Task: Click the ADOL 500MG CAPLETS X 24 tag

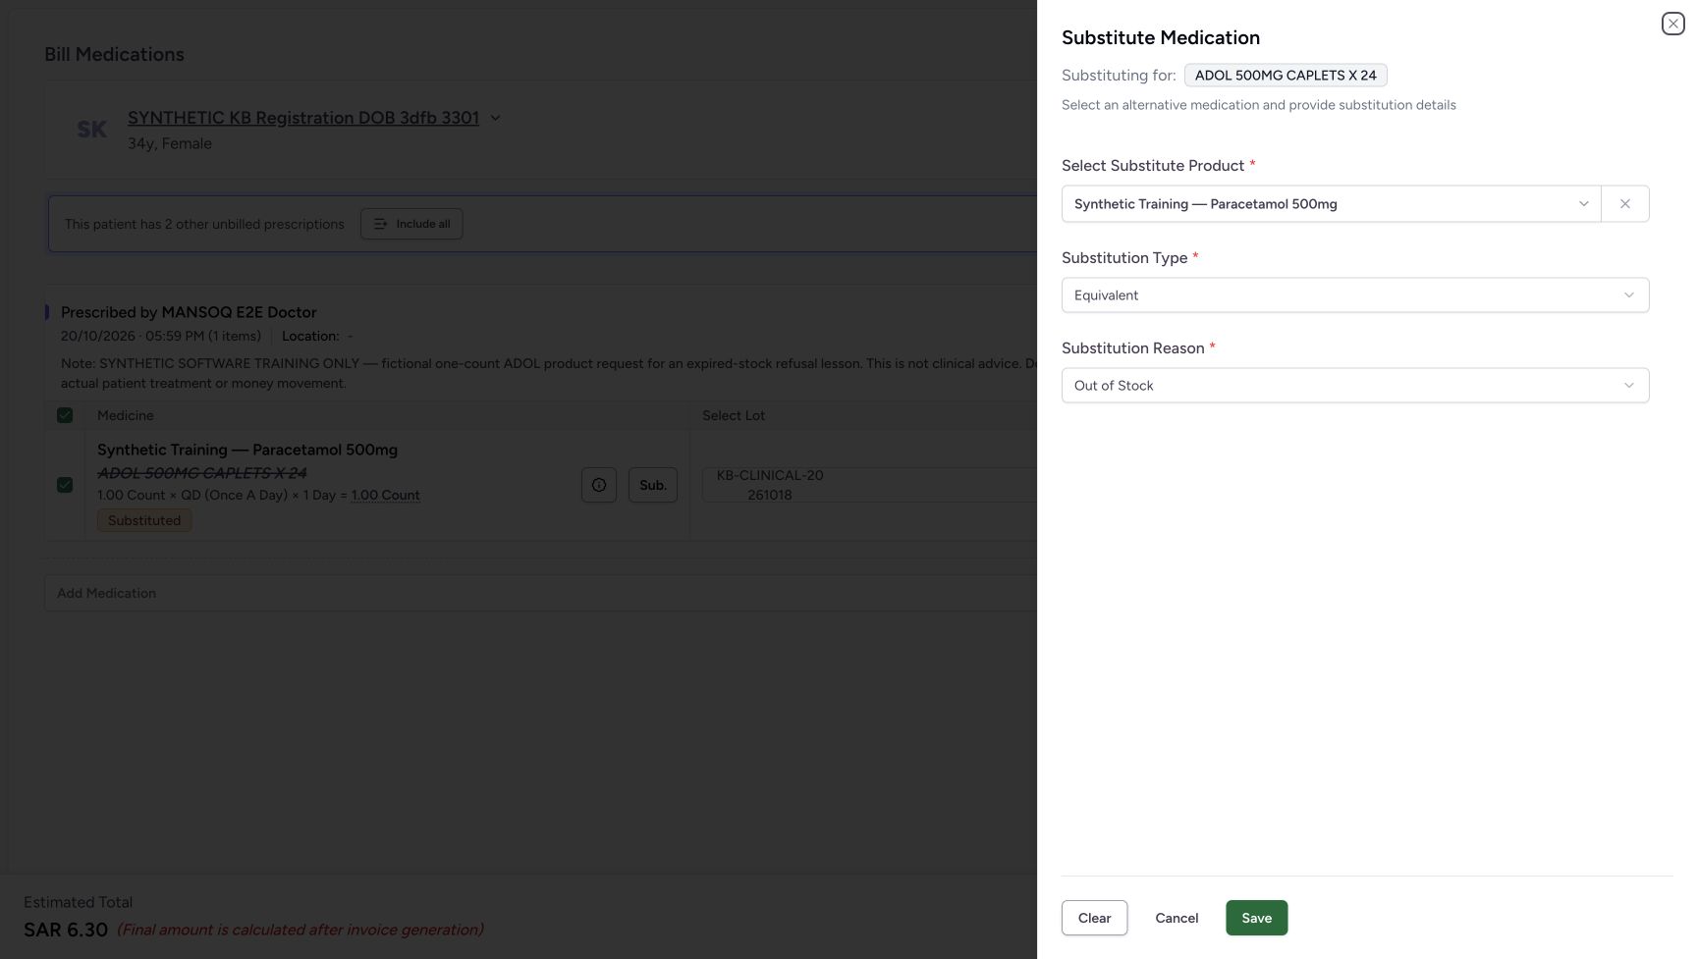Action: (1286, 76)
